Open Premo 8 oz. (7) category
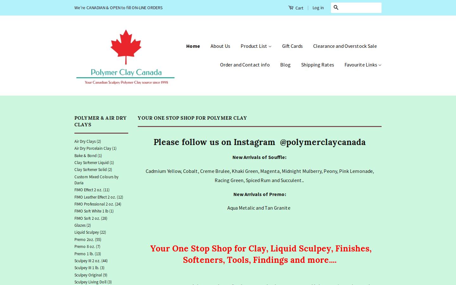 point(87,246)
